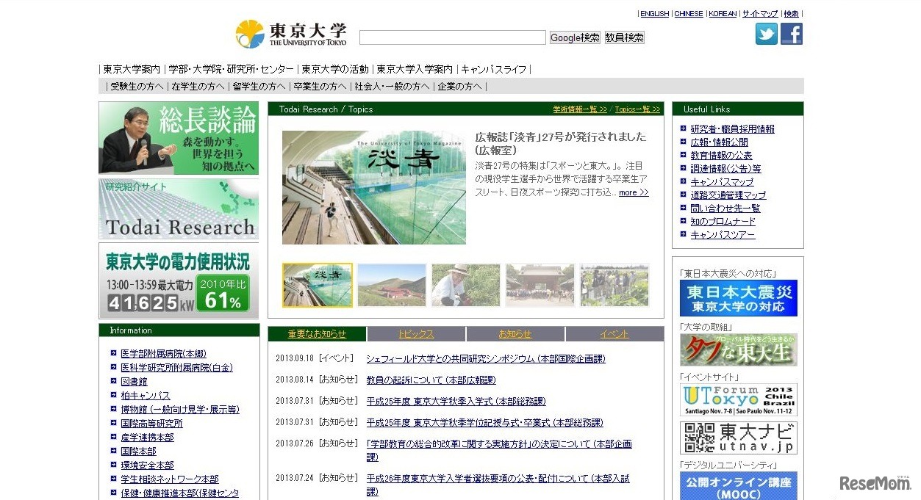This screenshot has width=921, height=500.
Task: Click the 東大ナビ QR code banner
Action: tap(737, 438)
